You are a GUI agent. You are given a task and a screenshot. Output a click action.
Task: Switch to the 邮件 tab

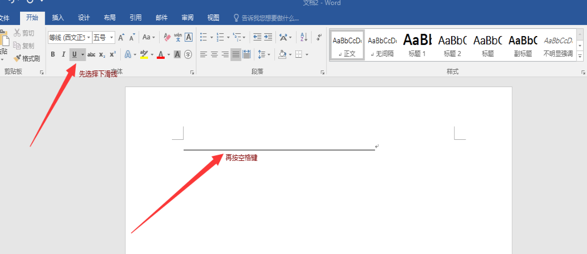tap(161, 18)
